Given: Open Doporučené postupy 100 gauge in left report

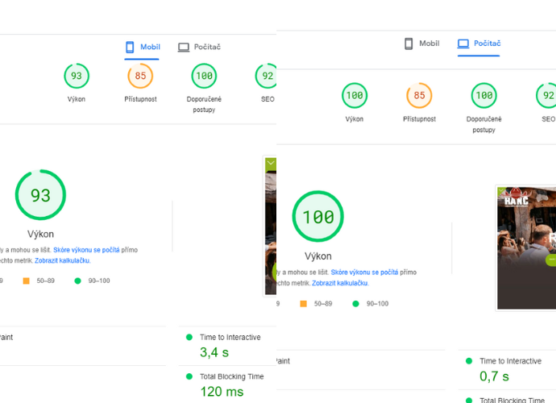Looking at the screenshot, I should tap(204, 76).
